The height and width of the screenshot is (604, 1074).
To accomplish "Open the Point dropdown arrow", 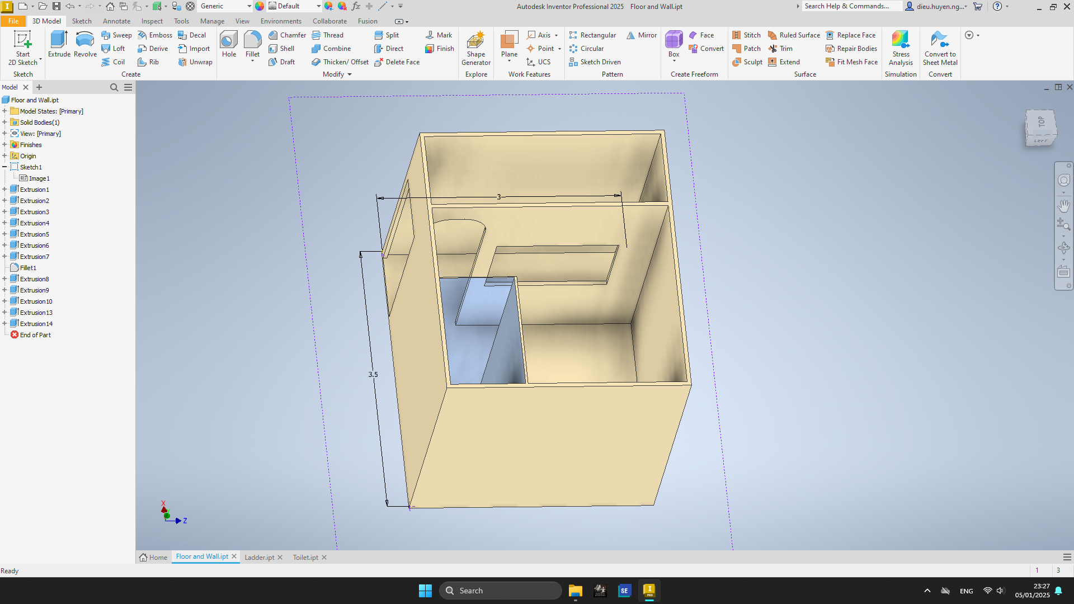I will 559,49.
